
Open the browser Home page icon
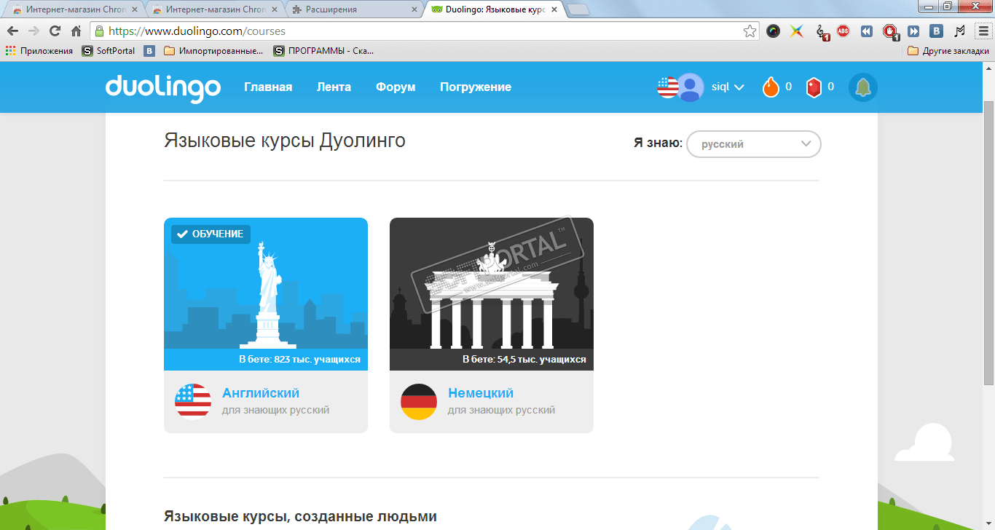[x=76, y=31]
